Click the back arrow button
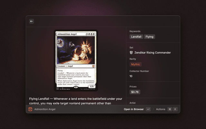206x129 pixels. pyautogui.click(x=32, y=21)
